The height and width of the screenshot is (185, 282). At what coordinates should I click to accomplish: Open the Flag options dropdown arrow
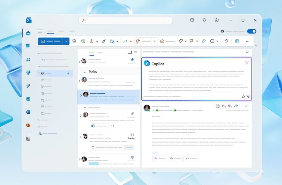pos(197,41)
